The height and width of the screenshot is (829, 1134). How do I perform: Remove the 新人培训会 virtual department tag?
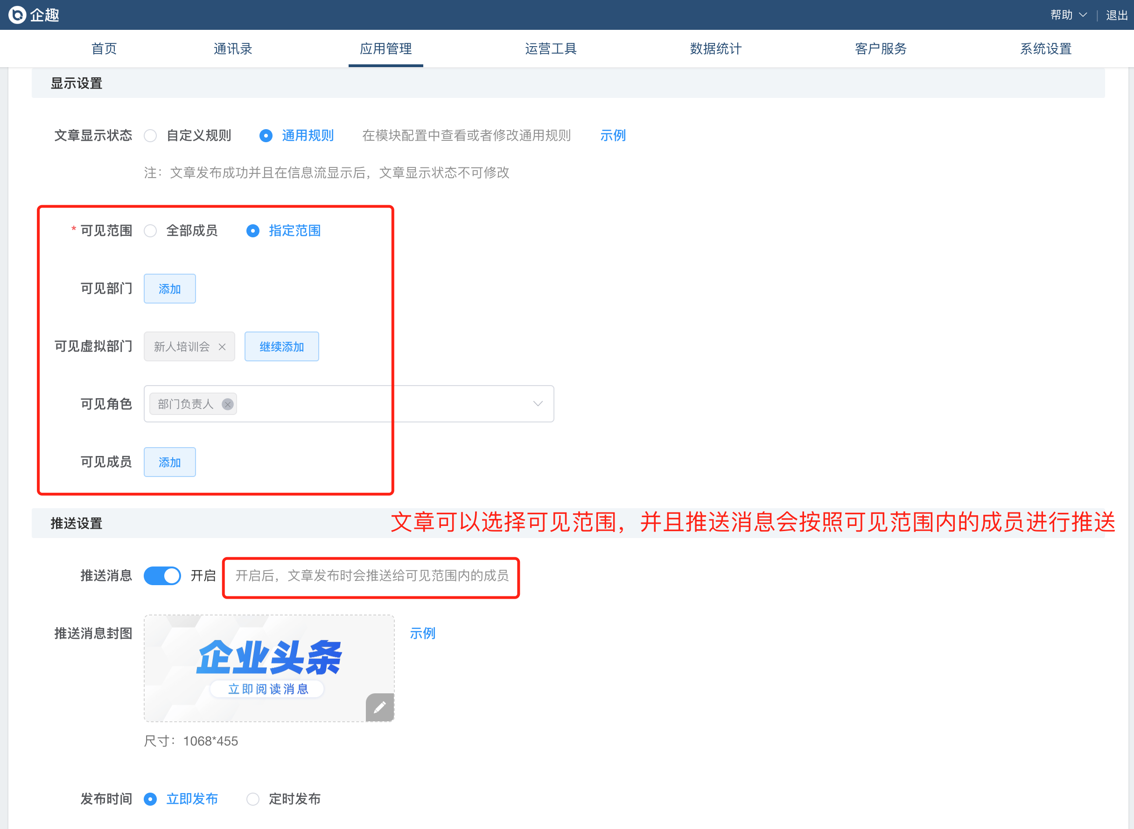pos(222,347)
